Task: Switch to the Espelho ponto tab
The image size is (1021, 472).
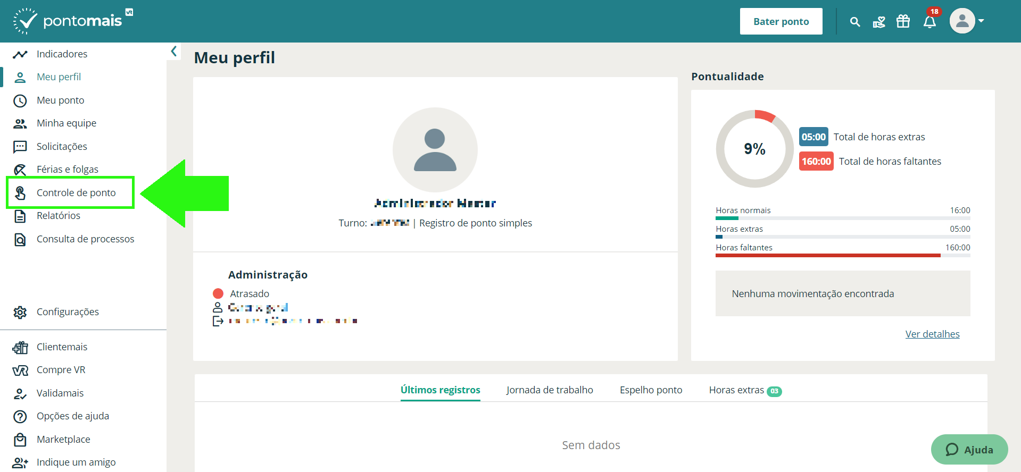Action: (x=651, y=390)
